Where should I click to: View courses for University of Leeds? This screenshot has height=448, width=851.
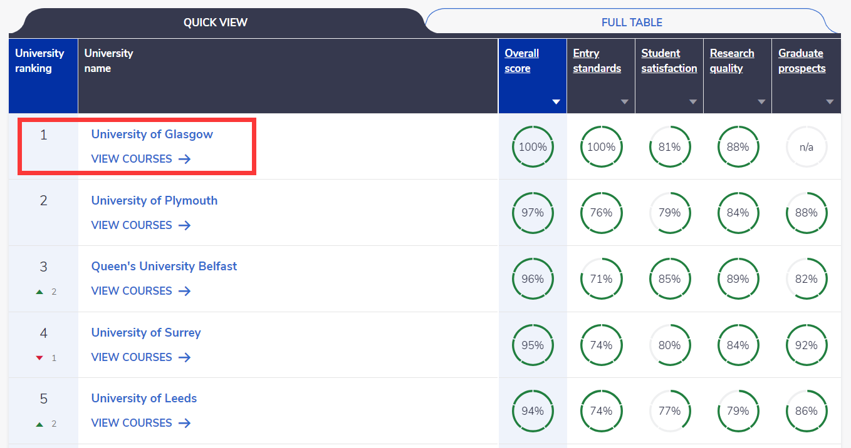point(141,423)
